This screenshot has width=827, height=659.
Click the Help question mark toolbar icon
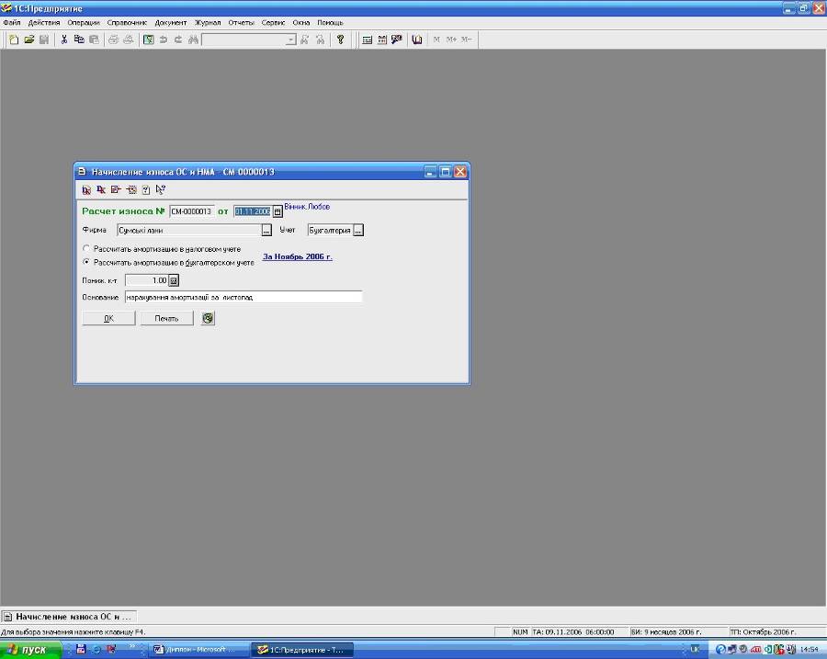(x=340, y=40)
